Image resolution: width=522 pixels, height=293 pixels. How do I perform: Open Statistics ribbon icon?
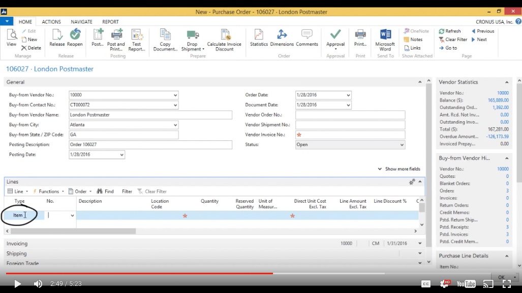coord(259,38)
